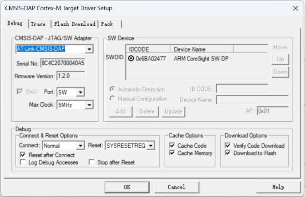Enable Stop after Reset checkbox

click(91, 162)
